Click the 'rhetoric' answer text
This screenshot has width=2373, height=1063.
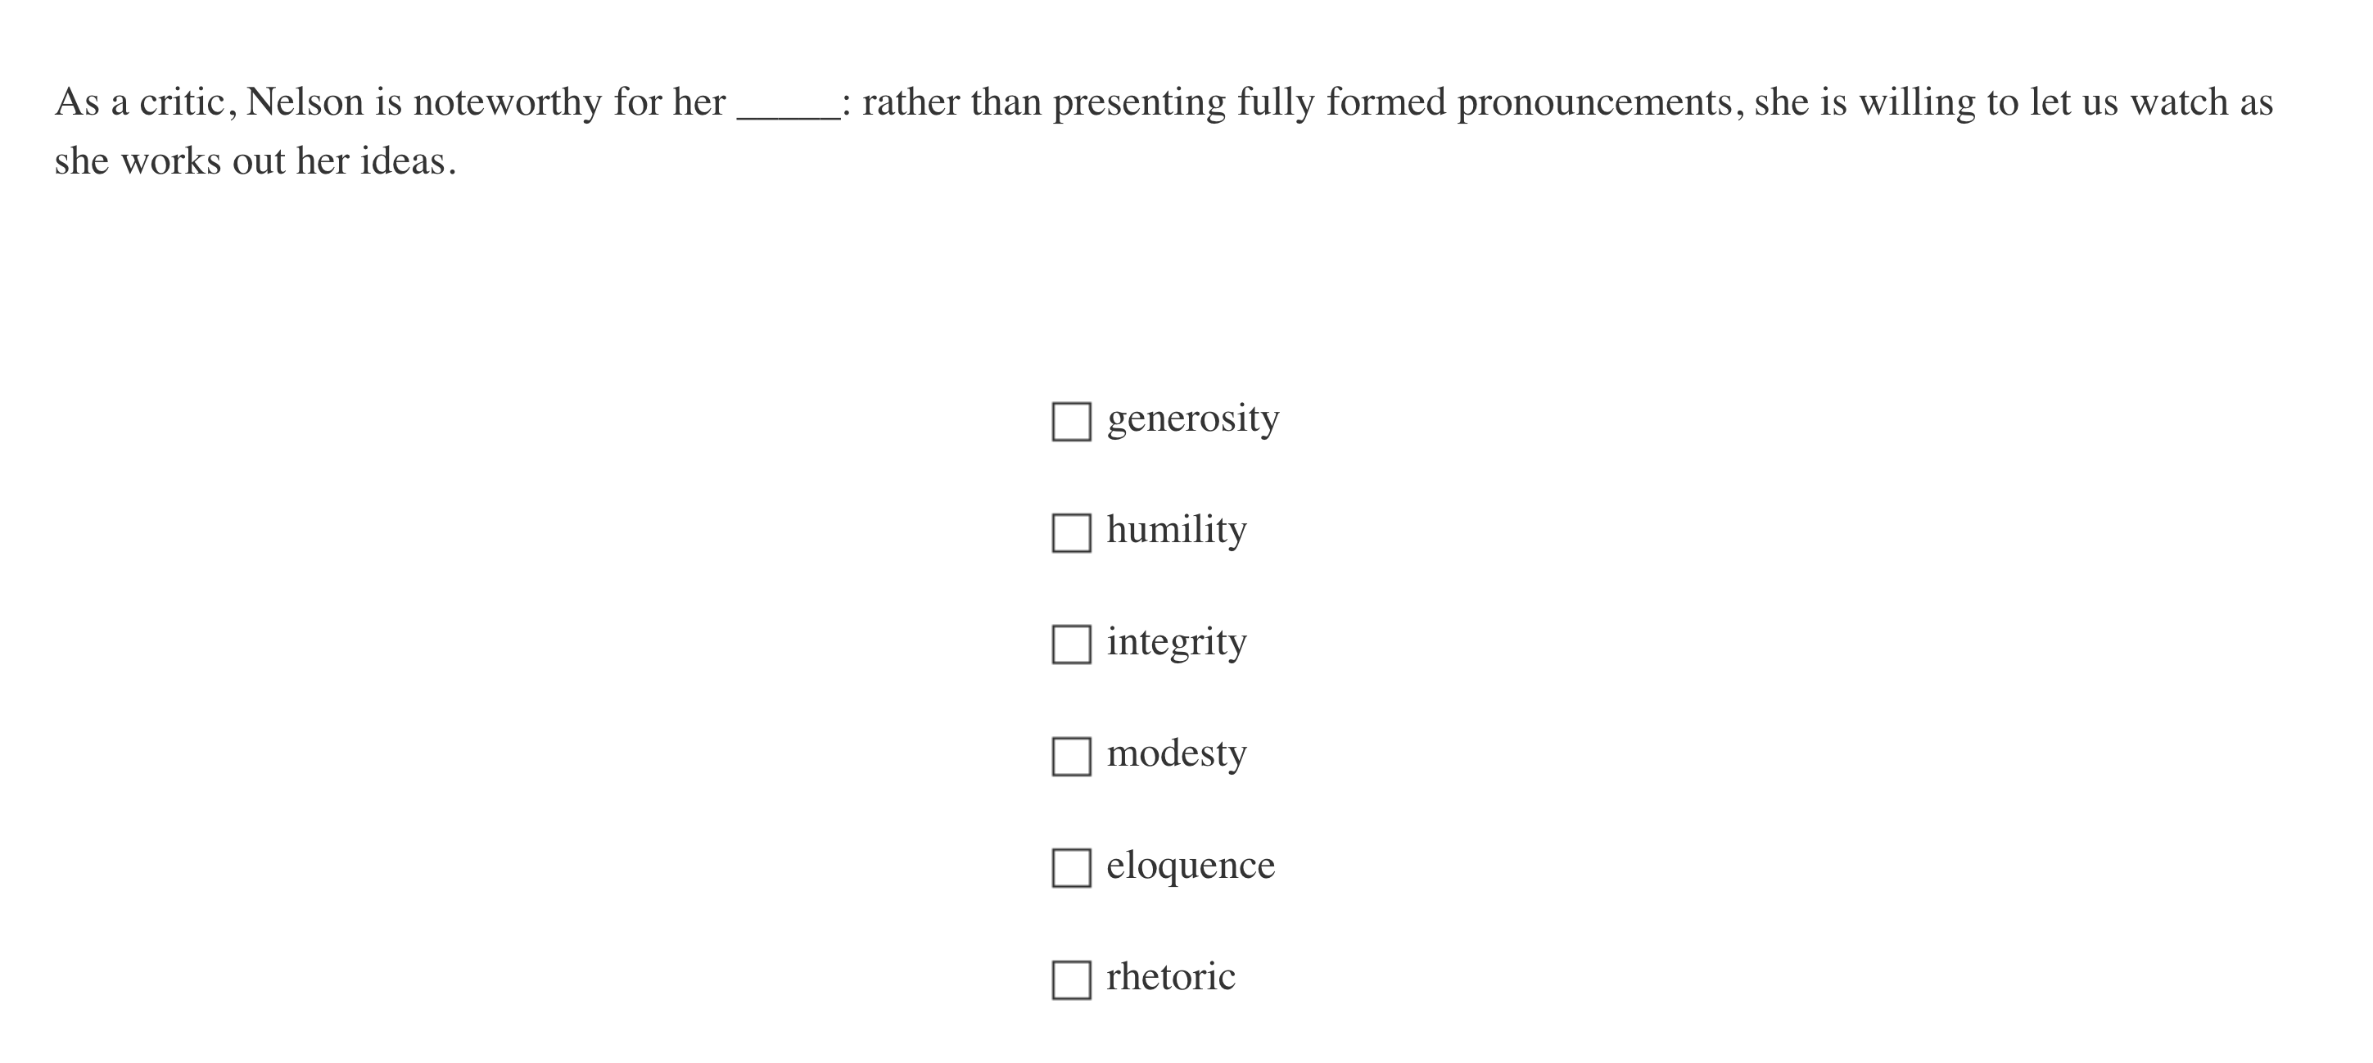click(x=1170, y=977)
